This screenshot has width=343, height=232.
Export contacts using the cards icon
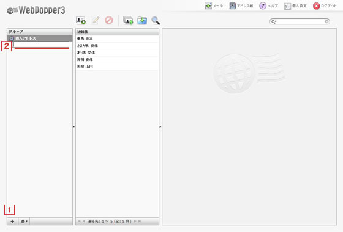128,21
